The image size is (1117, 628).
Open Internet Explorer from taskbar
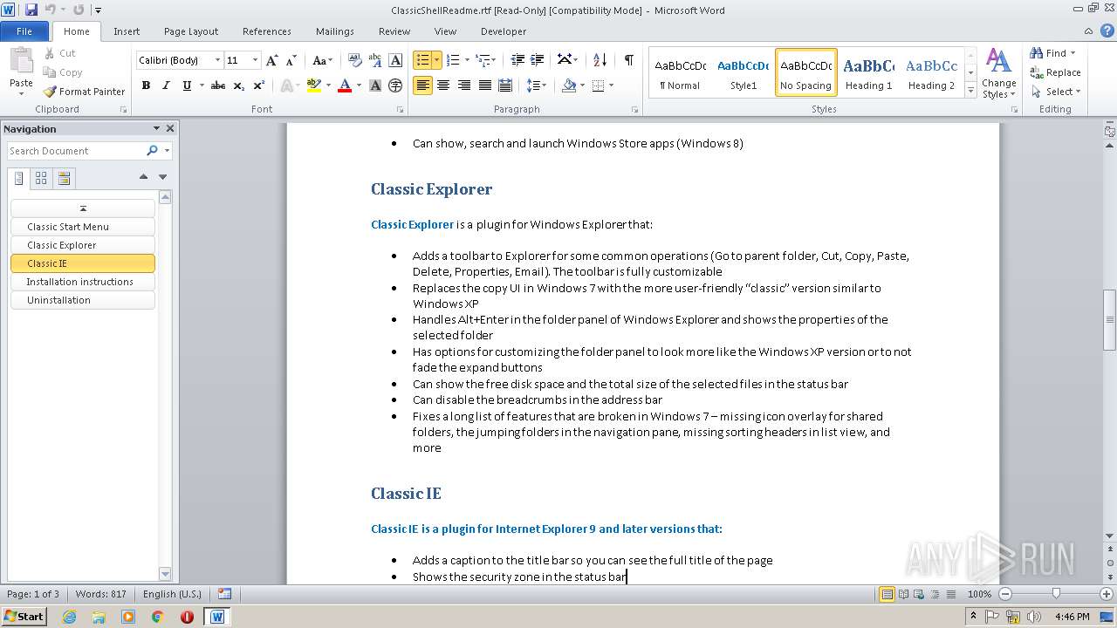pos(69,617)
